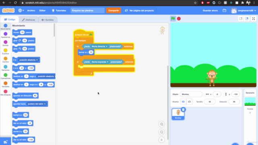Go to Ver página del proyecto
Image resolution: width=258 pixels, height=145 pixels.
[139, 10]
